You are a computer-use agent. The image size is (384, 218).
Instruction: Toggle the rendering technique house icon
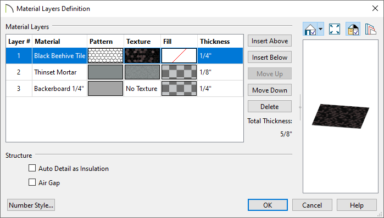tap(310, 29)
